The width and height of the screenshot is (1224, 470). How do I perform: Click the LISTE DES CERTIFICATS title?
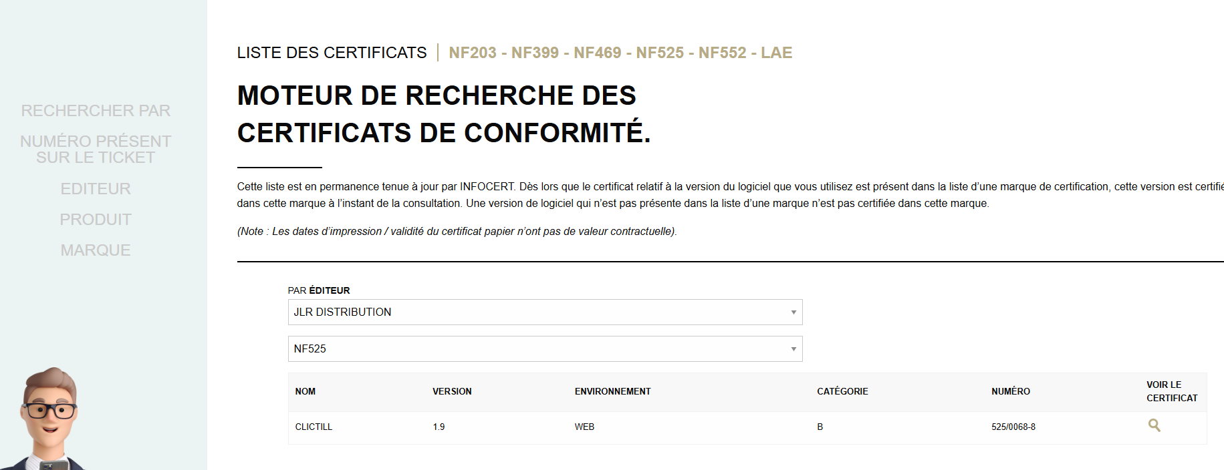coord(332,53)
